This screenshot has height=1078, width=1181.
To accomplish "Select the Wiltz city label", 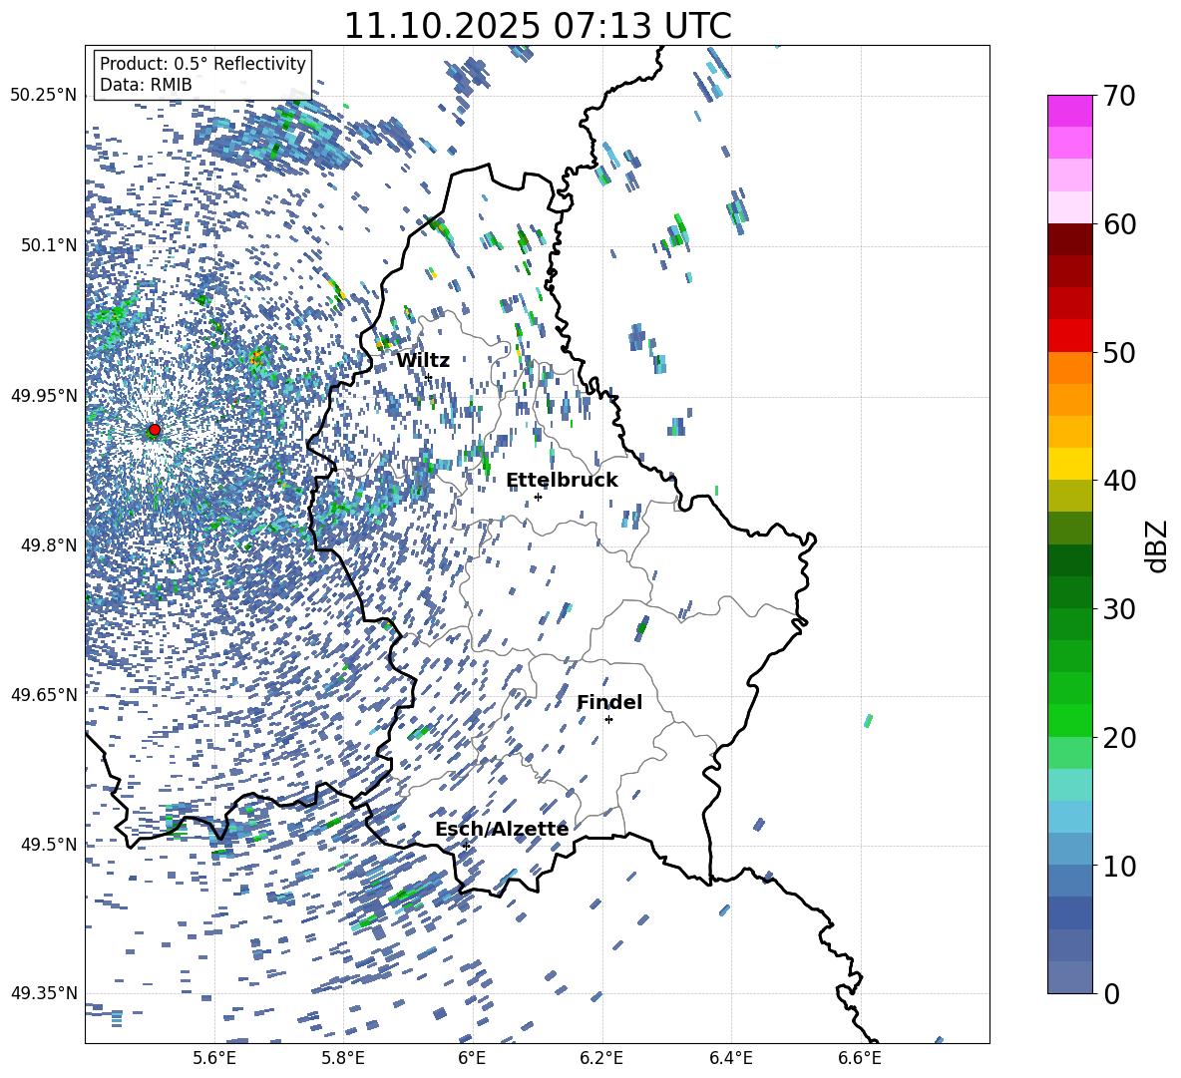I will click(x=423, y=361).
